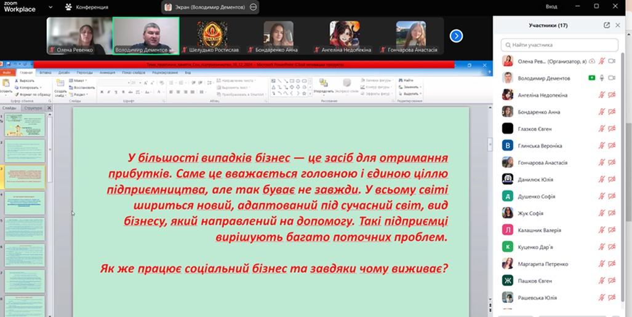Toggle Олена Ревенко's muted microphone icon

coord(601,61)
